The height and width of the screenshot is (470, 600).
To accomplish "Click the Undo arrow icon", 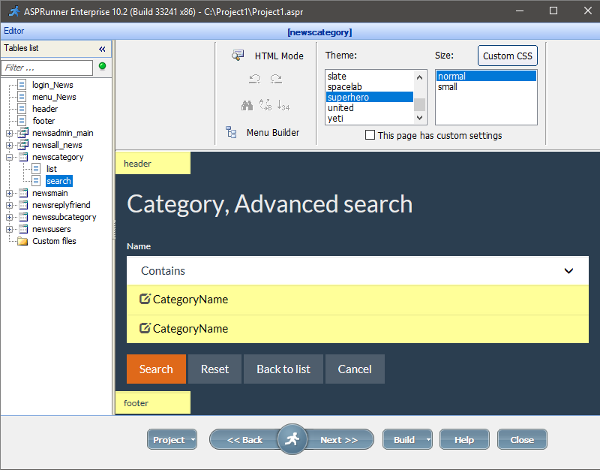I will coord(254,79).
